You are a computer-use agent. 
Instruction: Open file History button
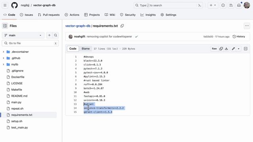pyautogui.click(x=239, y=37)
